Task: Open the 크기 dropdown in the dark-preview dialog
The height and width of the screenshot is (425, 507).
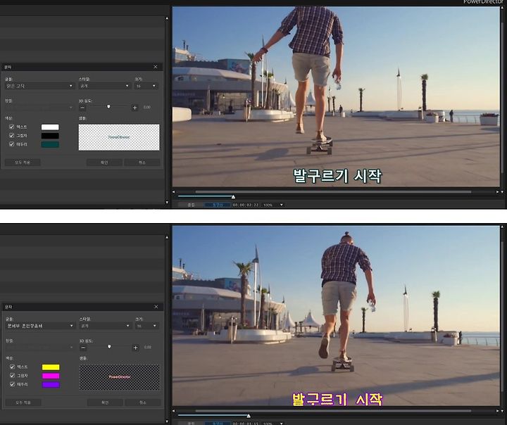Action: pos(146,326)
